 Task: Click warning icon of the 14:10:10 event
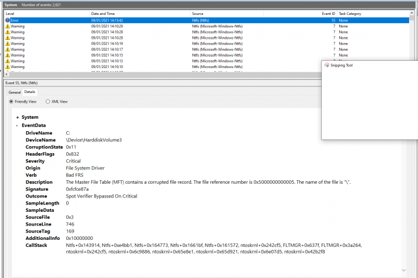coord(8,66)
